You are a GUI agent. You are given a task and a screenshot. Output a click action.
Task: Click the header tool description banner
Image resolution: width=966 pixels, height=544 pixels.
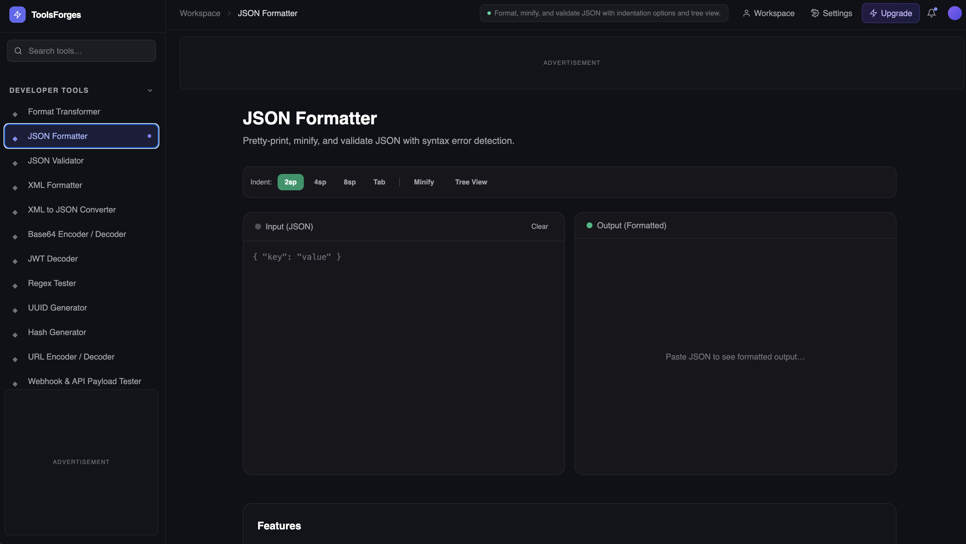[x=604, y=13]
